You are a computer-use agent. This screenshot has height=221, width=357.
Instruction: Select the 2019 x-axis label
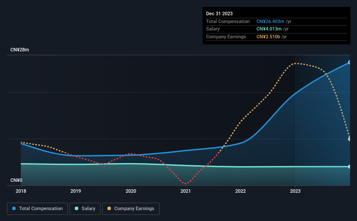pyautogui.click(x=76, y=191)
